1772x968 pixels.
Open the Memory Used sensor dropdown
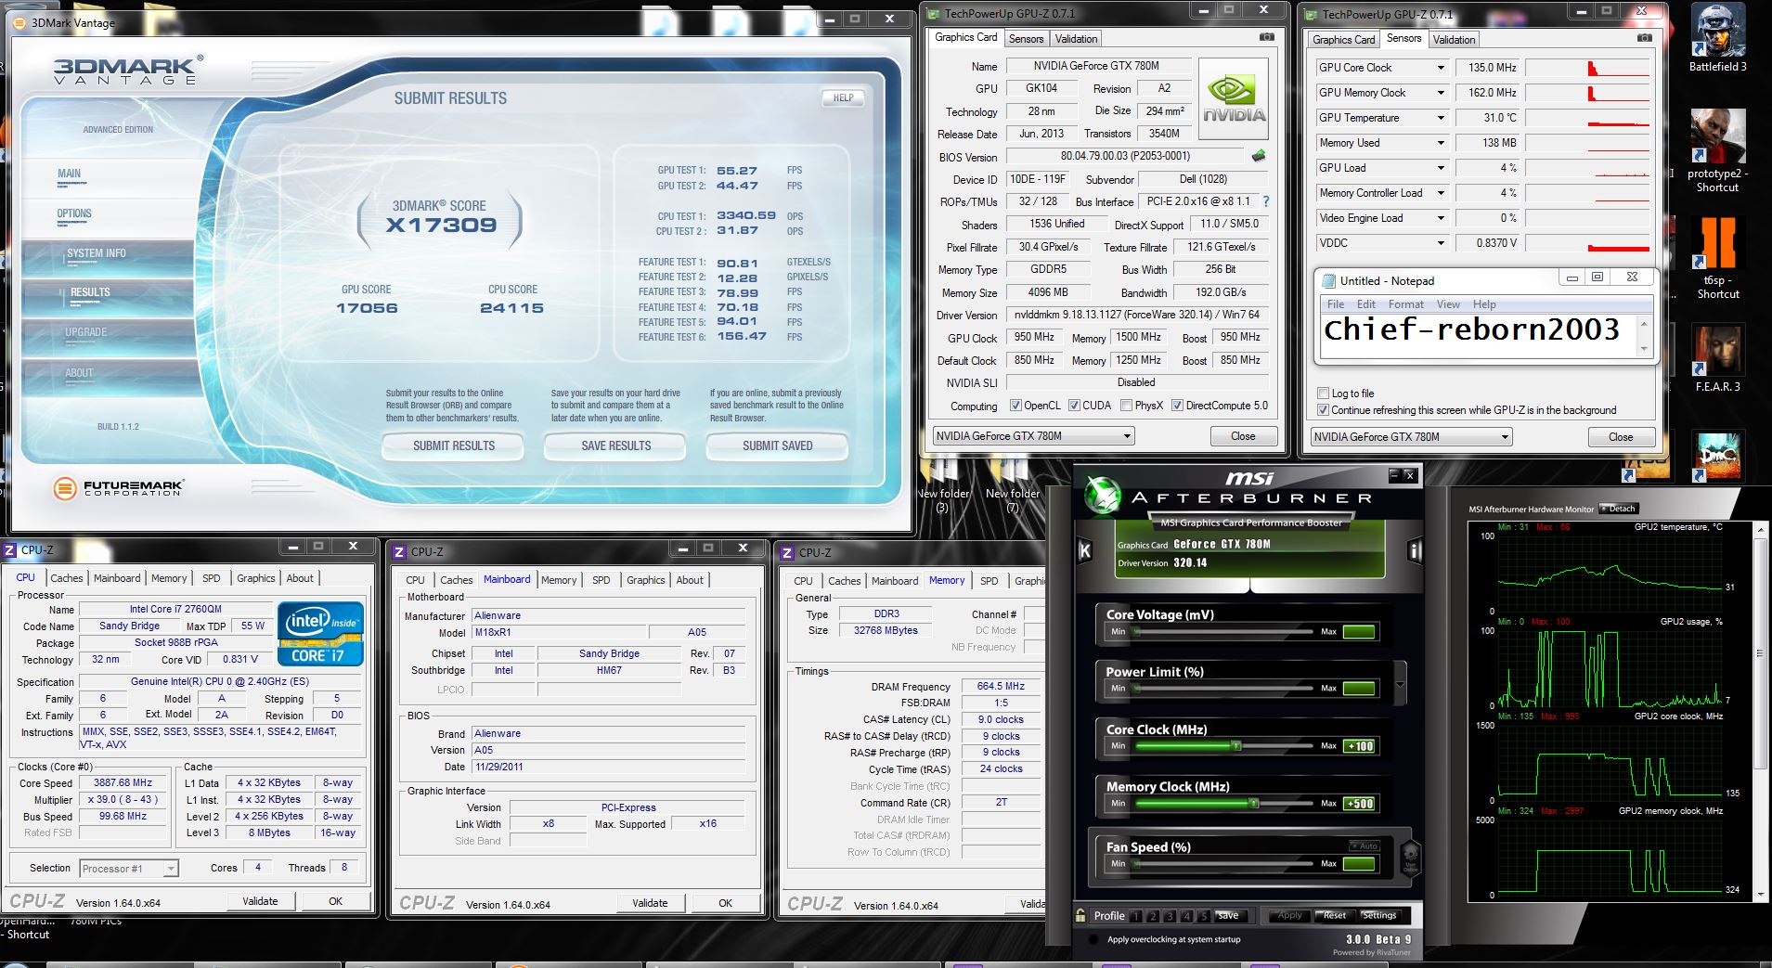pyautogui.click(x=1441, y=143)
